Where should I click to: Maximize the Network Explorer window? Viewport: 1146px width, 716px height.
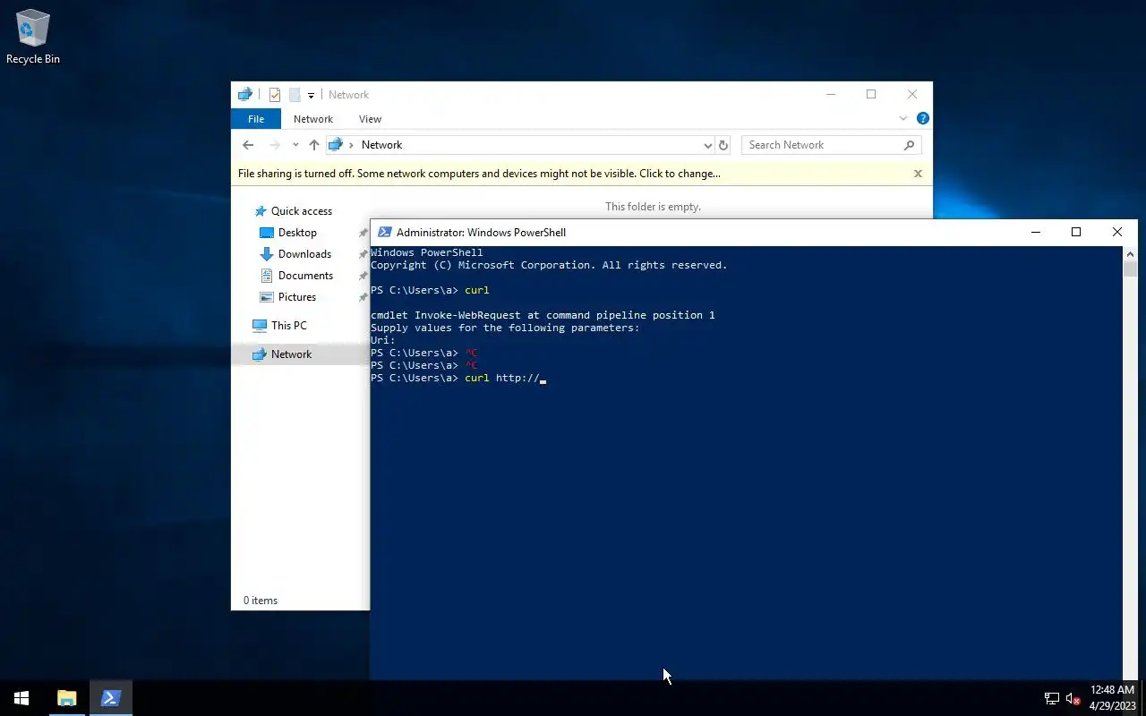pyautogui.click(x=871, y=94)
